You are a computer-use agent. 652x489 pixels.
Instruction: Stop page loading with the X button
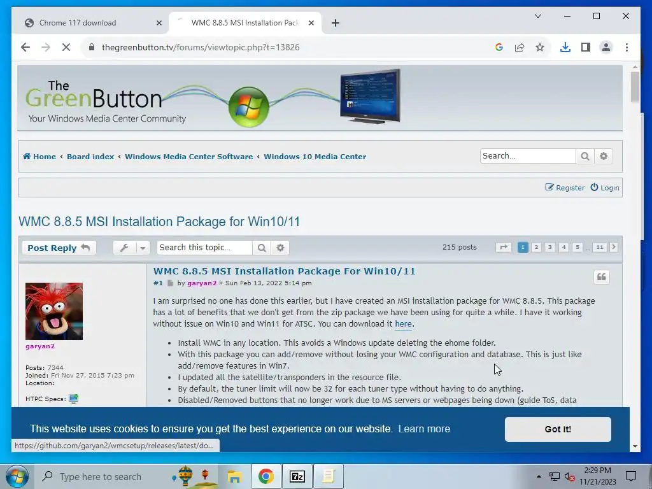pyautogui.click(x=66, y=47)
